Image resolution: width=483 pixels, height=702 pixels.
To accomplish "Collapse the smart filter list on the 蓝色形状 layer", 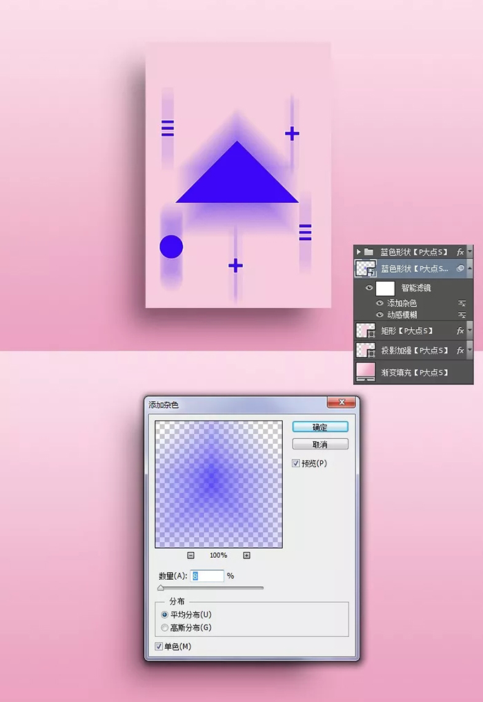I will (470, 269).
